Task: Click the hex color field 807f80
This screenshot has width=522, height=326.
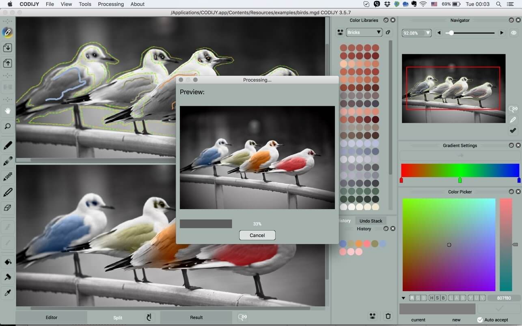Action: click(x=504, y=298)
